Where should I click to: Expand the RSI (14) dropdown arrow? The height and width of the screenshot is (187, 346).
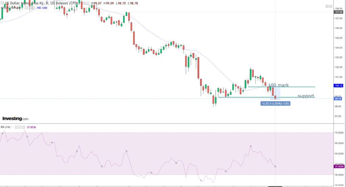click(x=12, y=127)
